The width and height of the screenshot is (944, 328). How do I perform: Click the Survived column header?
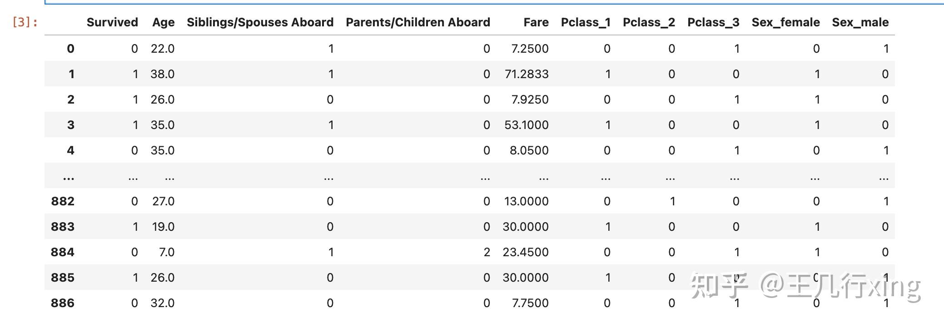(112, 22)
